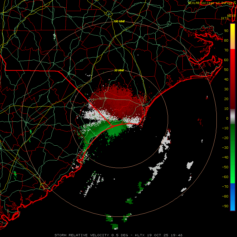
Task: Click the gray zero-velocity color bar segment
Action: (x=233, y=117)
